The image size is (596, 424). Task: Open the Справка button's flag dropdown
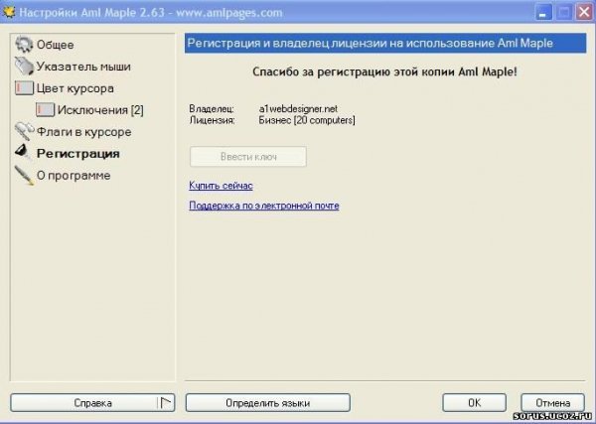click(x=166, y=403)
